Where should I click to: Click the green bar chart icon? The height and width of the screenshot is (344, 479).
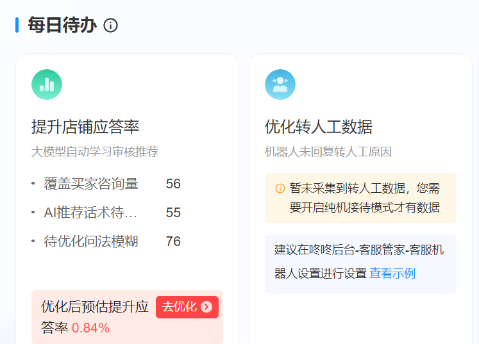tap(47, 85)
